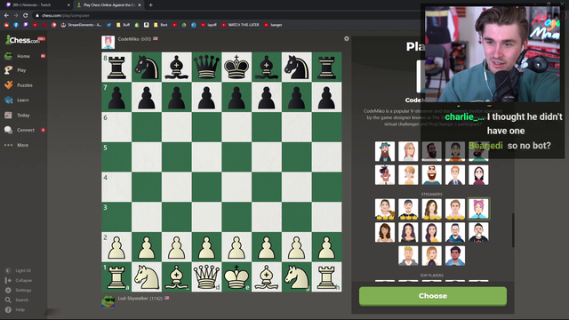Select the dark-haired woman in maroon avatar

(x=478, y=175)
